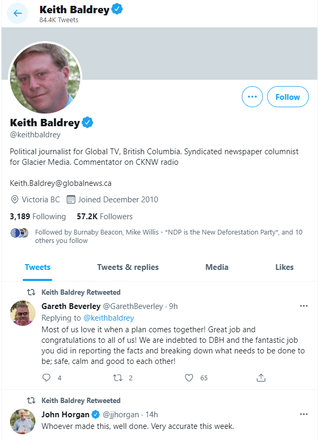
Task: Open the Media tab
Action: tap(217, 267)
